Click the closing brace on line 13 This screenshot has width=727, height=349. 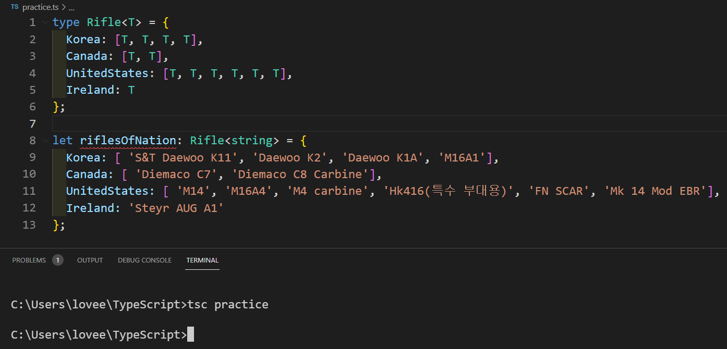56,225
